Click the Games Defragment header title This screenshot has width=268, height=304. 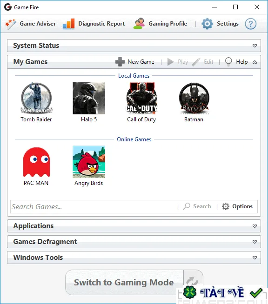point(45,242)
